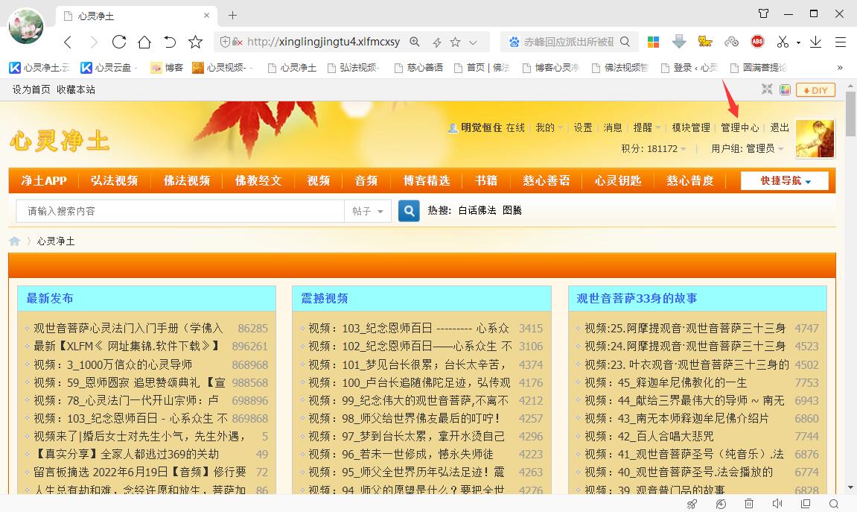This screenshot has width=857, height=512.
Task: Toggle the sound mute icon in status bar
Action: tap(777, 503)
